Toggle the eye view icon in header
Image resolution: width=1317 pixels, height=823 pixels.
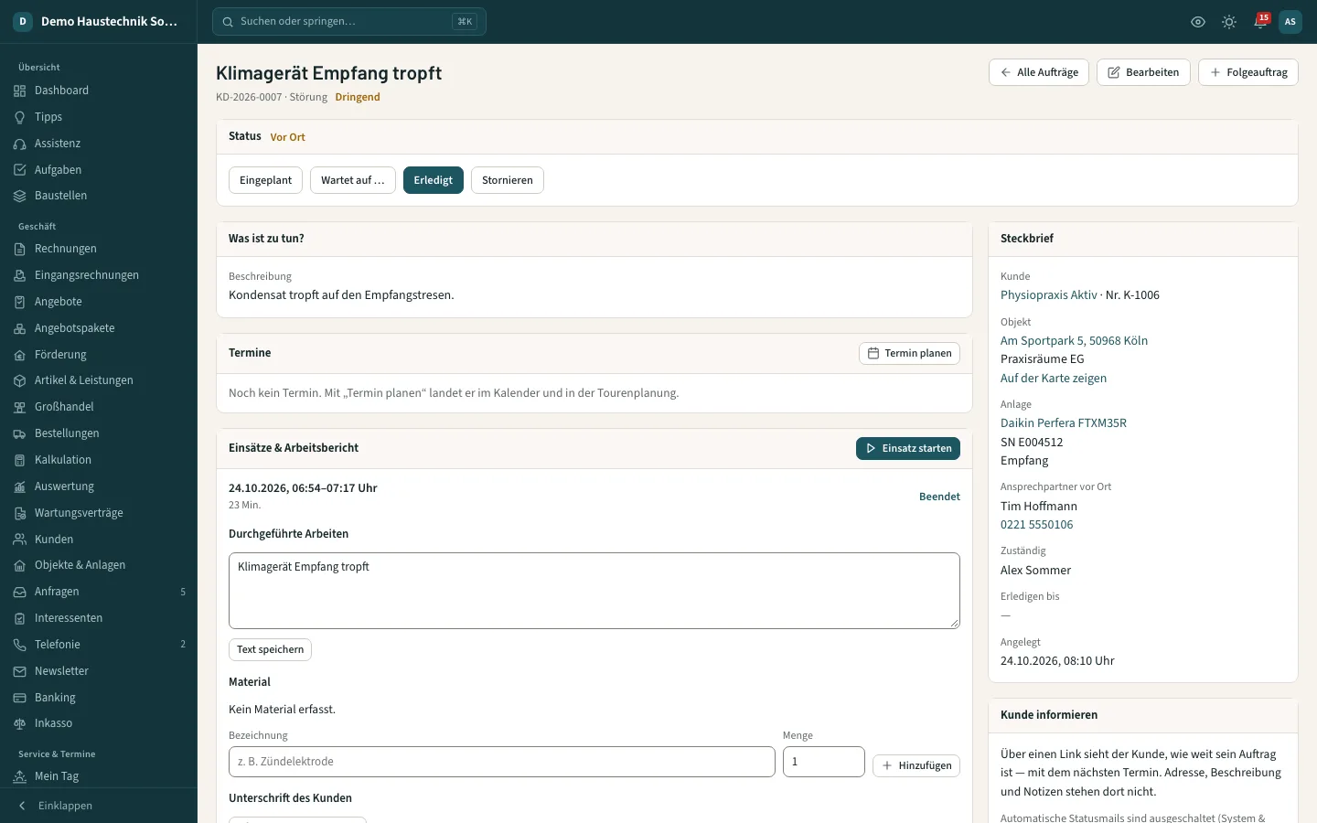pyautogui.click(x=1198, y=22)
